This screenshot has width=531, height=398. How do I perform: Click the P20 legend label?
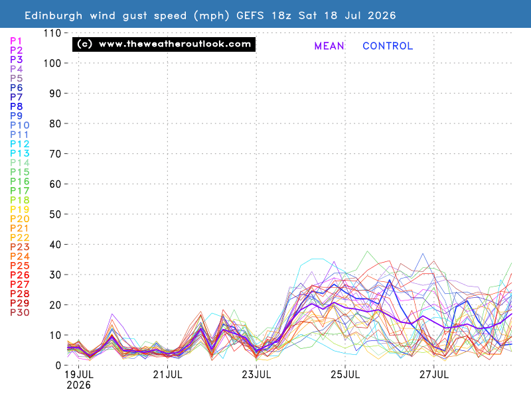[x=20, y=219]
